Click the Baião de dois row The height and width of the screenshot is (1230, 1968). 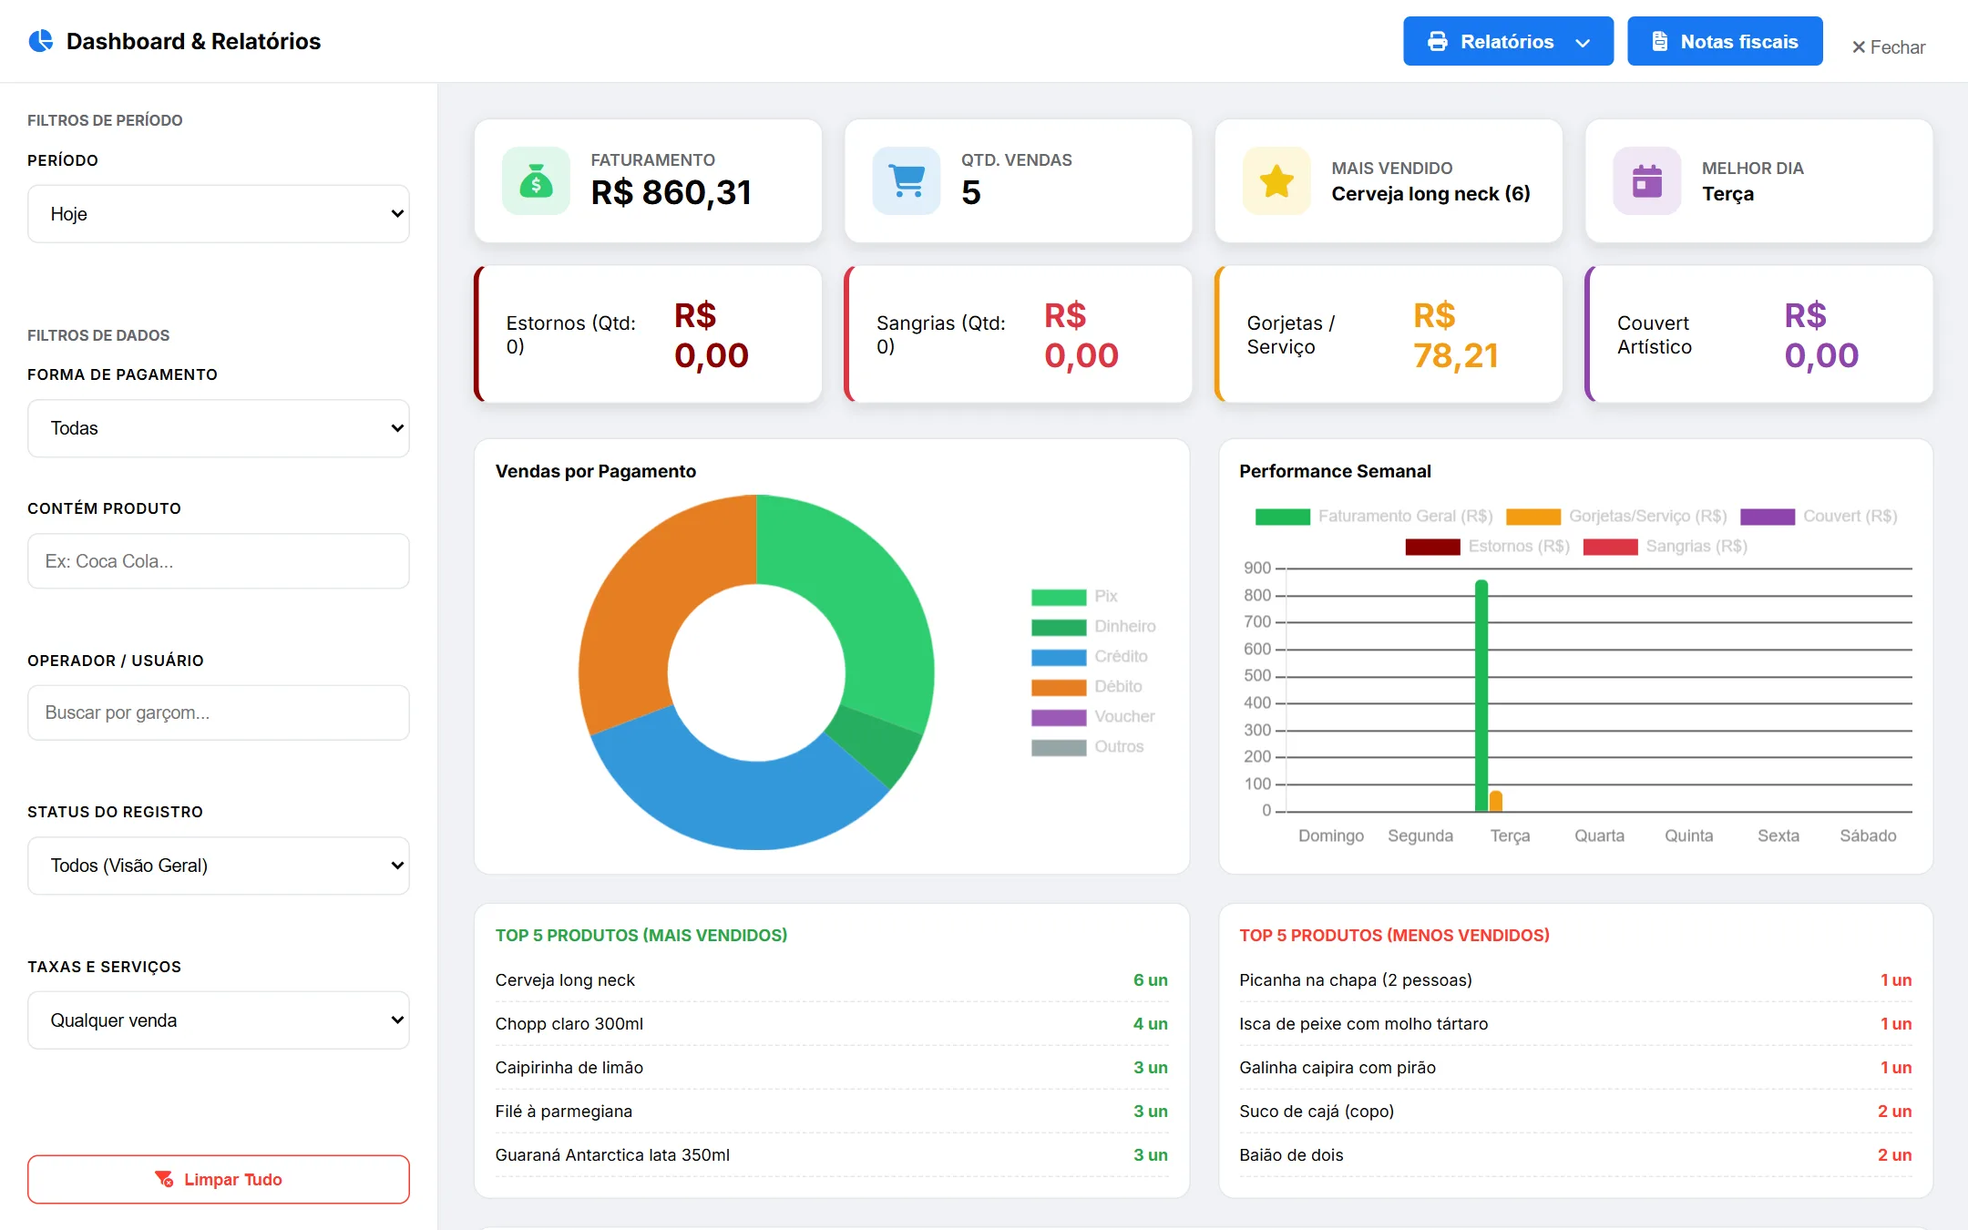coord(1575,1155)
